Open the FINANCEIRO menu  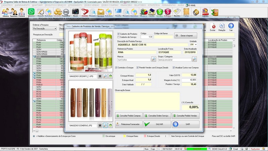126,5
